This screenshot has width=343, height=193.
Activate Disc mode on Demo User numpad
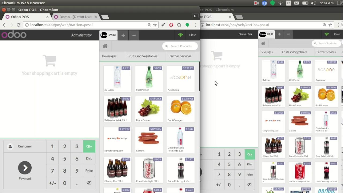249,164
